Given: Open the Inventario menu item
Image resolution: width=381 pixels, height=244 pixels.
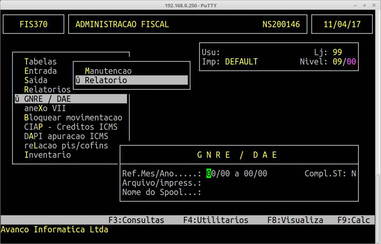Looking at the screenshot, I should (x=47, y=155).
